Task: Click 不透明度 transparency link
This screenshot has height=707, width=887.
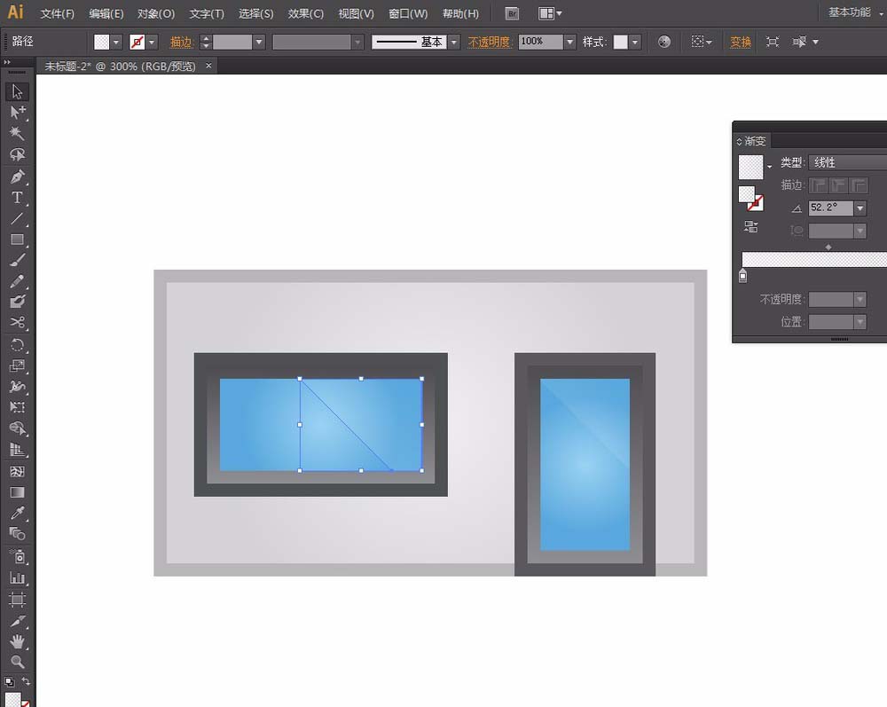Action: (x=490, y=42)
